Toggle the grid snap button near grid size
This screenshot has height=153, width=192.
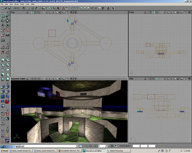tap(96, 146)
